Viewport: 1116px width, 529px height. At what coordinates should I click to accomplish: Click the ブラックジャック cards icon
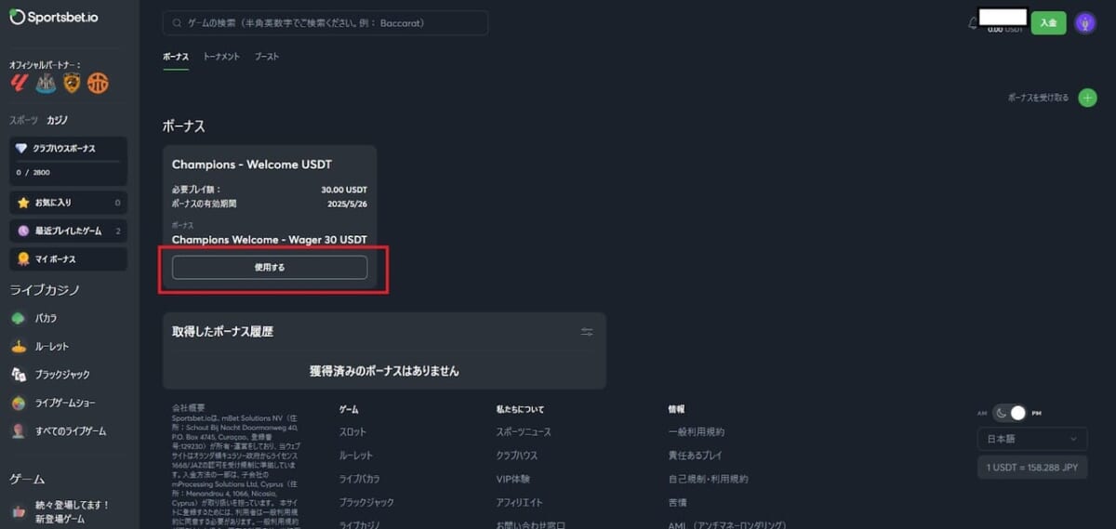pyautogui.click(x=18, y=375)
